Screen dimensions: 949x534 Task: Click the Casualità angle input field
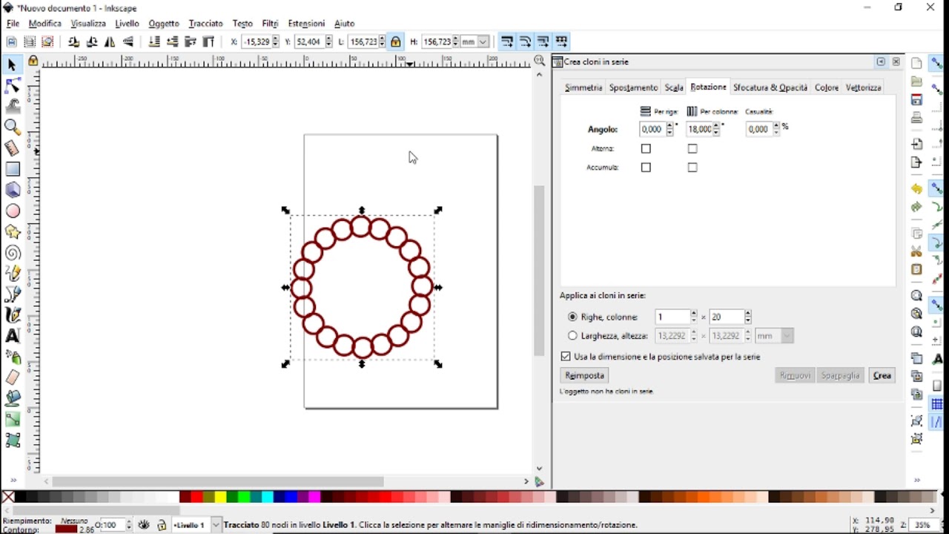(x=758, y=129)
